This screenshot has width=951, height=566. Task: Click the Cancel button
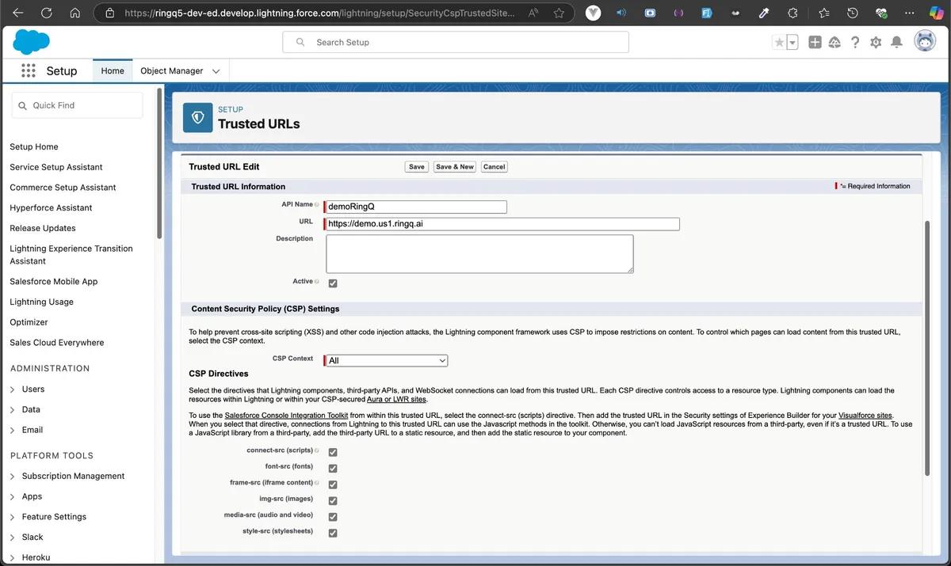pos(494,167)
